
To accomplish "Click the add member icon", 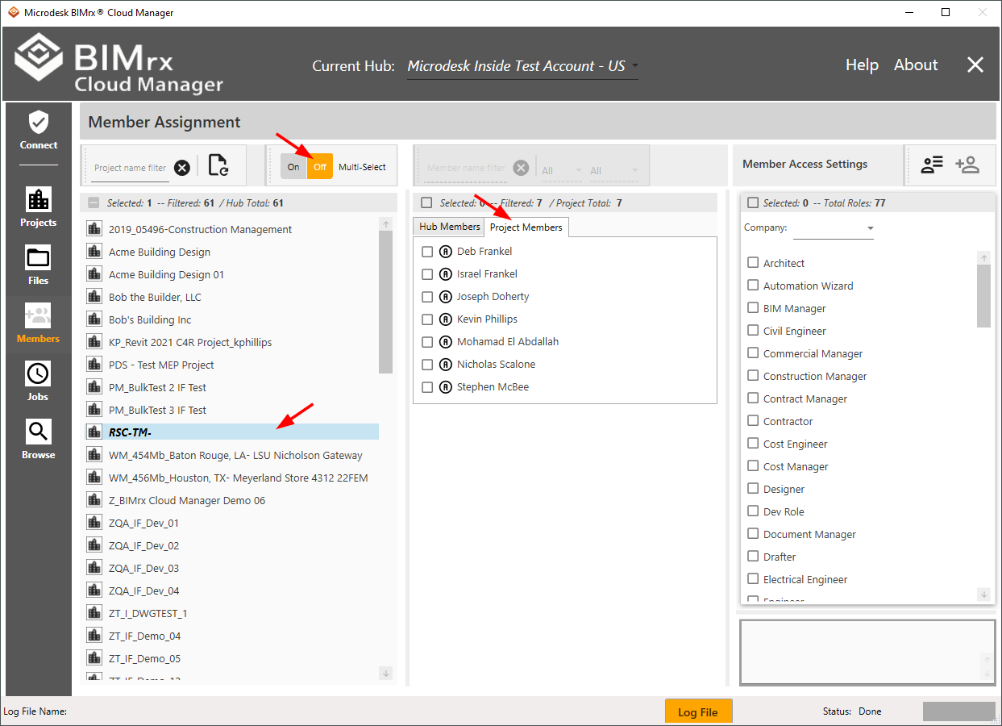I will [x=967, y=165].
